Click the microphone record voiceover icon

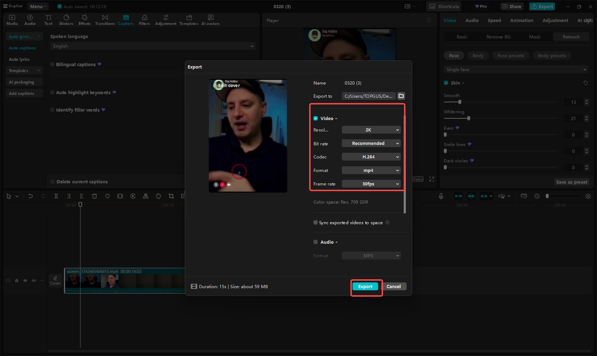coord(441,196)
